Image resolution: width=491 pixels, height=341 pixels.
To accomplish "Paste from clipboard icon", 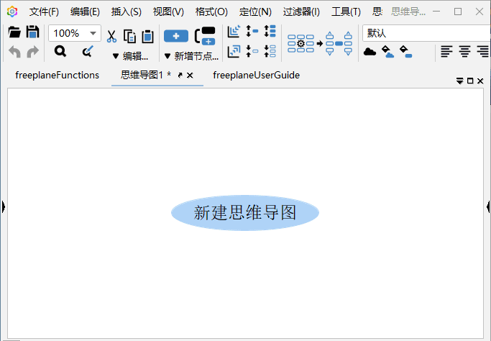I will (148, 37).
